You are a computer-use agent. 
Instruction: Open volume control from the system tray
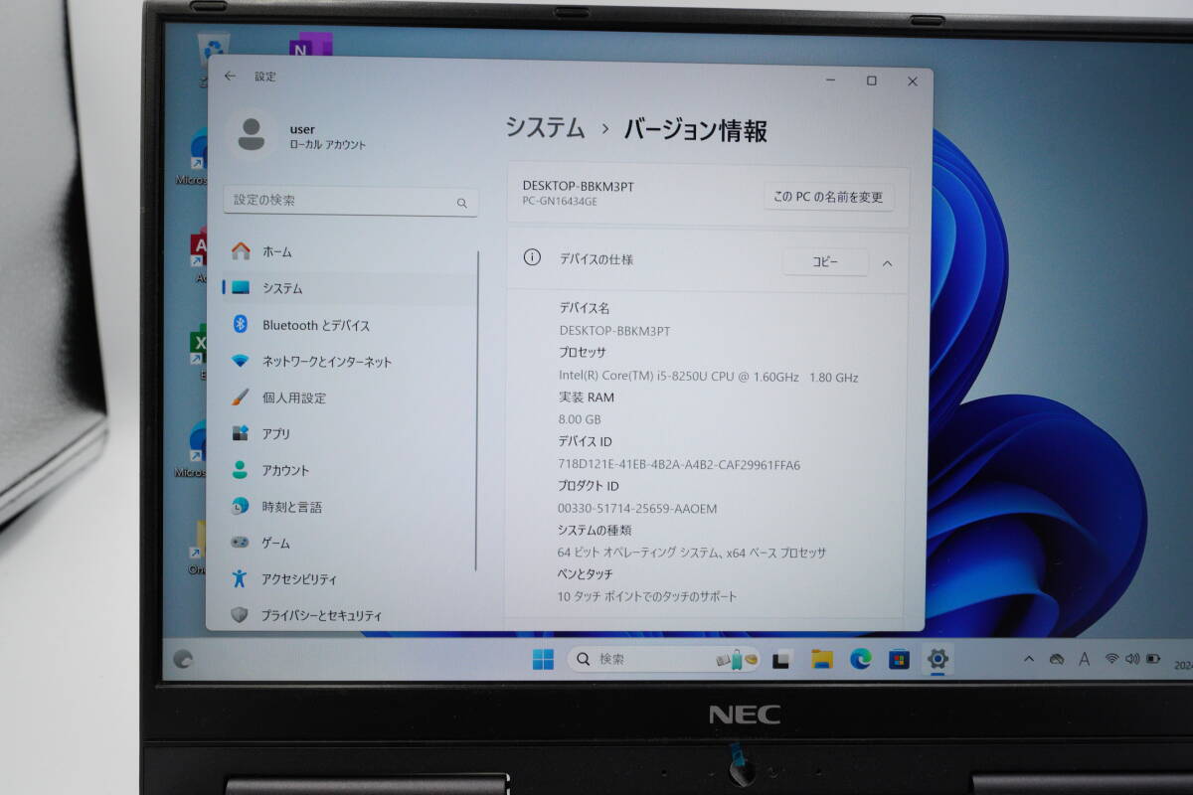tap(1131, 658)
